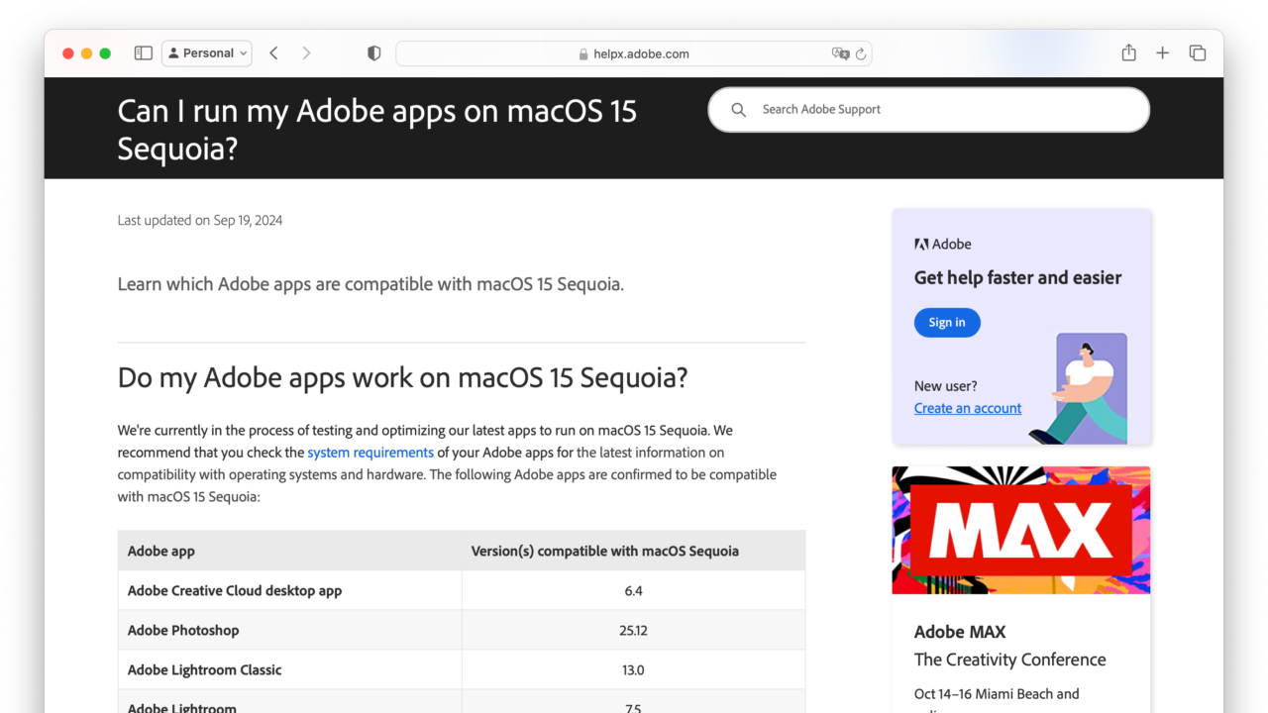Click the Get help faster and easier heading
The height and width of the screenshot is (713, 1268).
[1018, 277]
